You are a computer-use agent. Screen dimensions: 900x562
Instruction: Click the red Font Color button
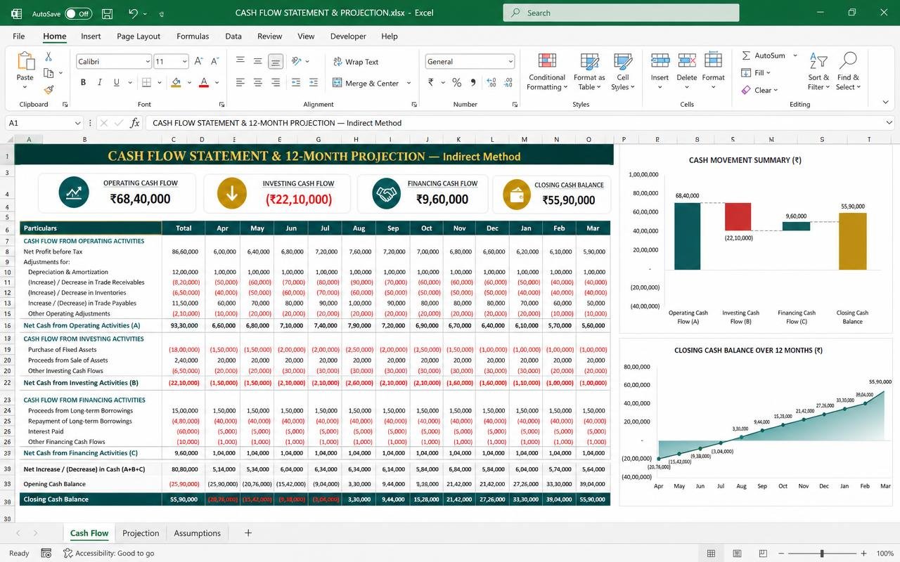pyautogui.click(x=204, y=83)
